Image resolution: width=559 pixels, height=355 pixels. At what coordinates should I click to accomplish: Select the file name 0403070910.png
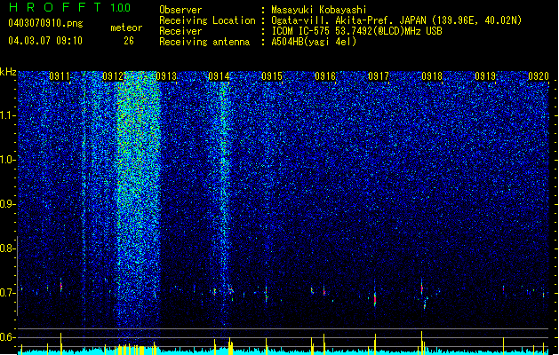(45, 23)
